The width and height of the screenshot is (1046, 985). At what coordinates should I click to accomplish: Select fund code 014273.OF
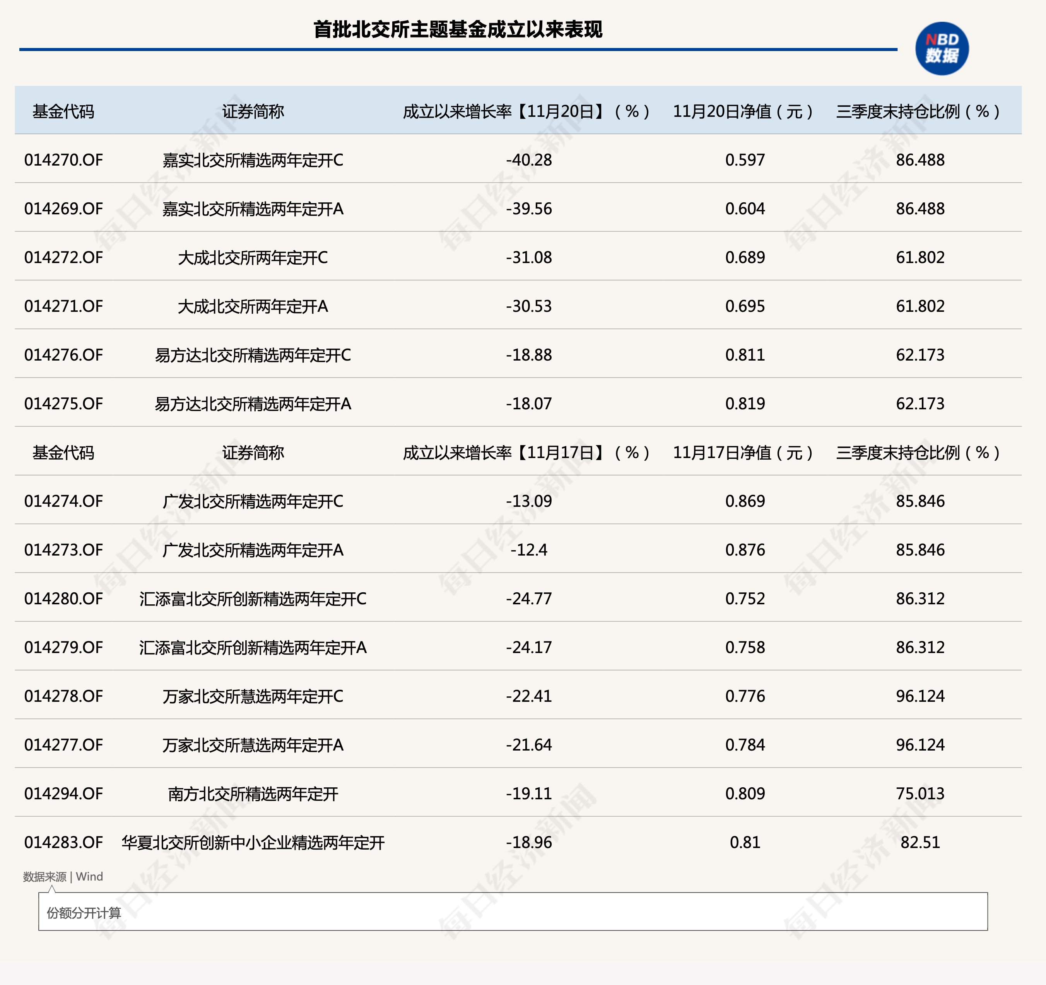64,550
